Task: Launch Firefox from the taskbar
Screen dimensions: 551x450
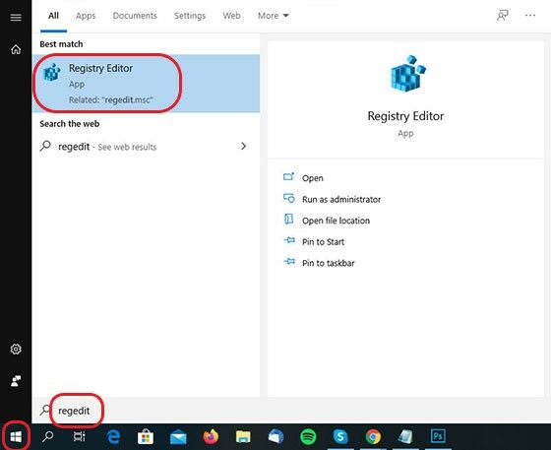Action: tap(211, 436)
